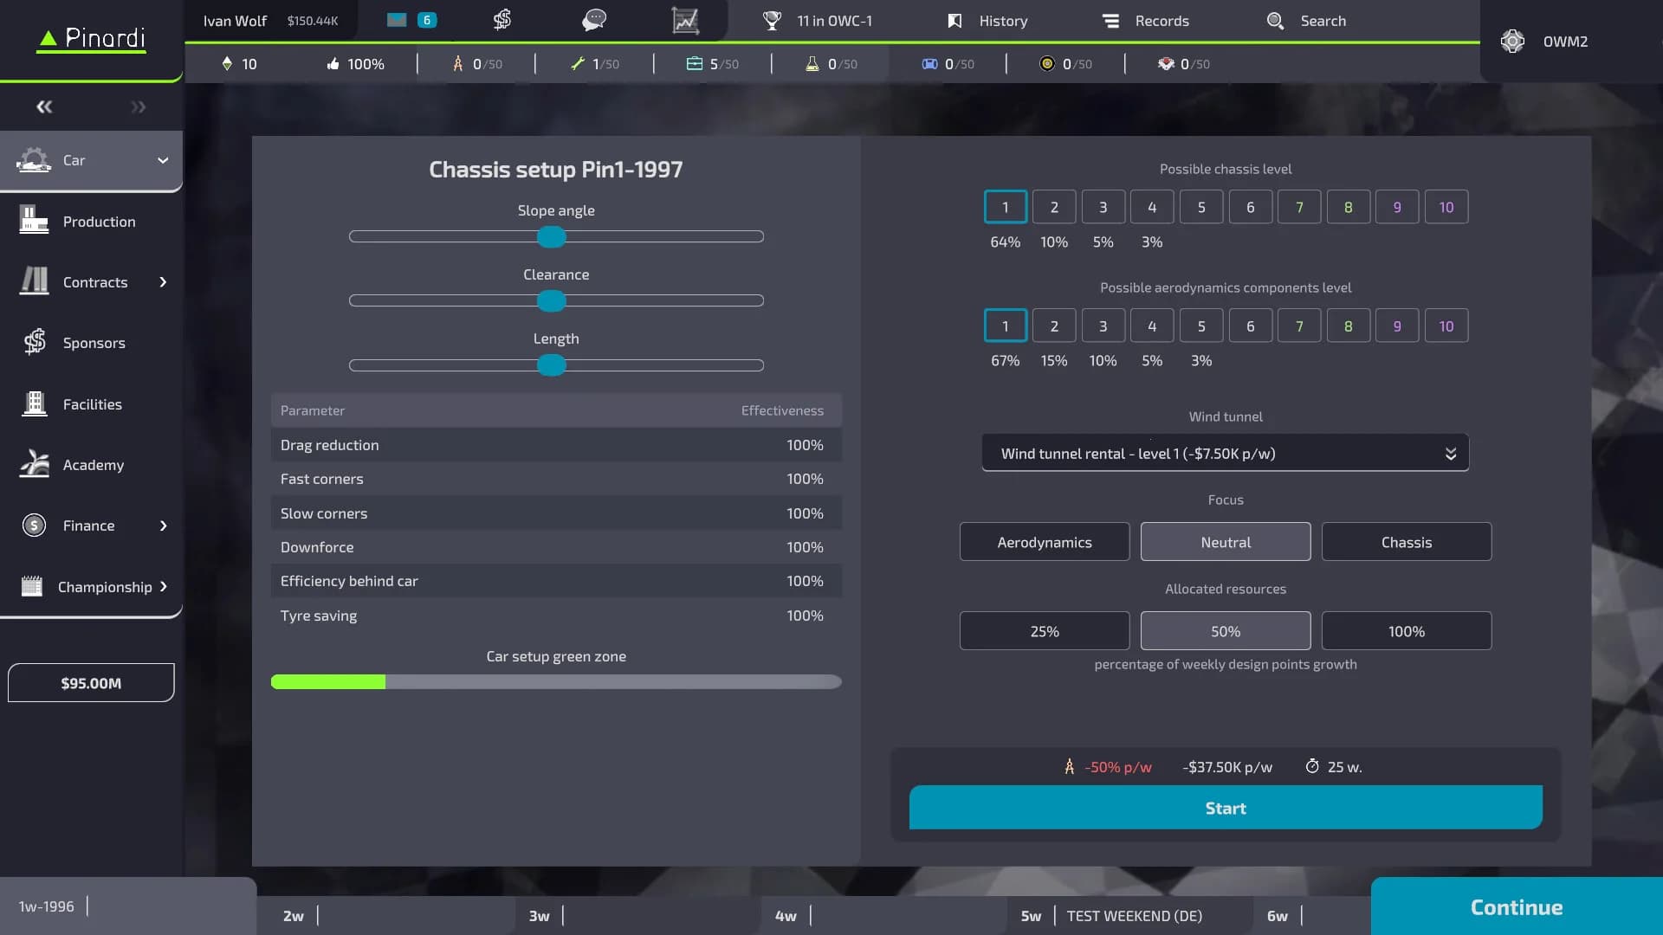This screenshot has width=1663, height=935.
Task: Set focus to Aerodynamics
Action: (1045, 542)
